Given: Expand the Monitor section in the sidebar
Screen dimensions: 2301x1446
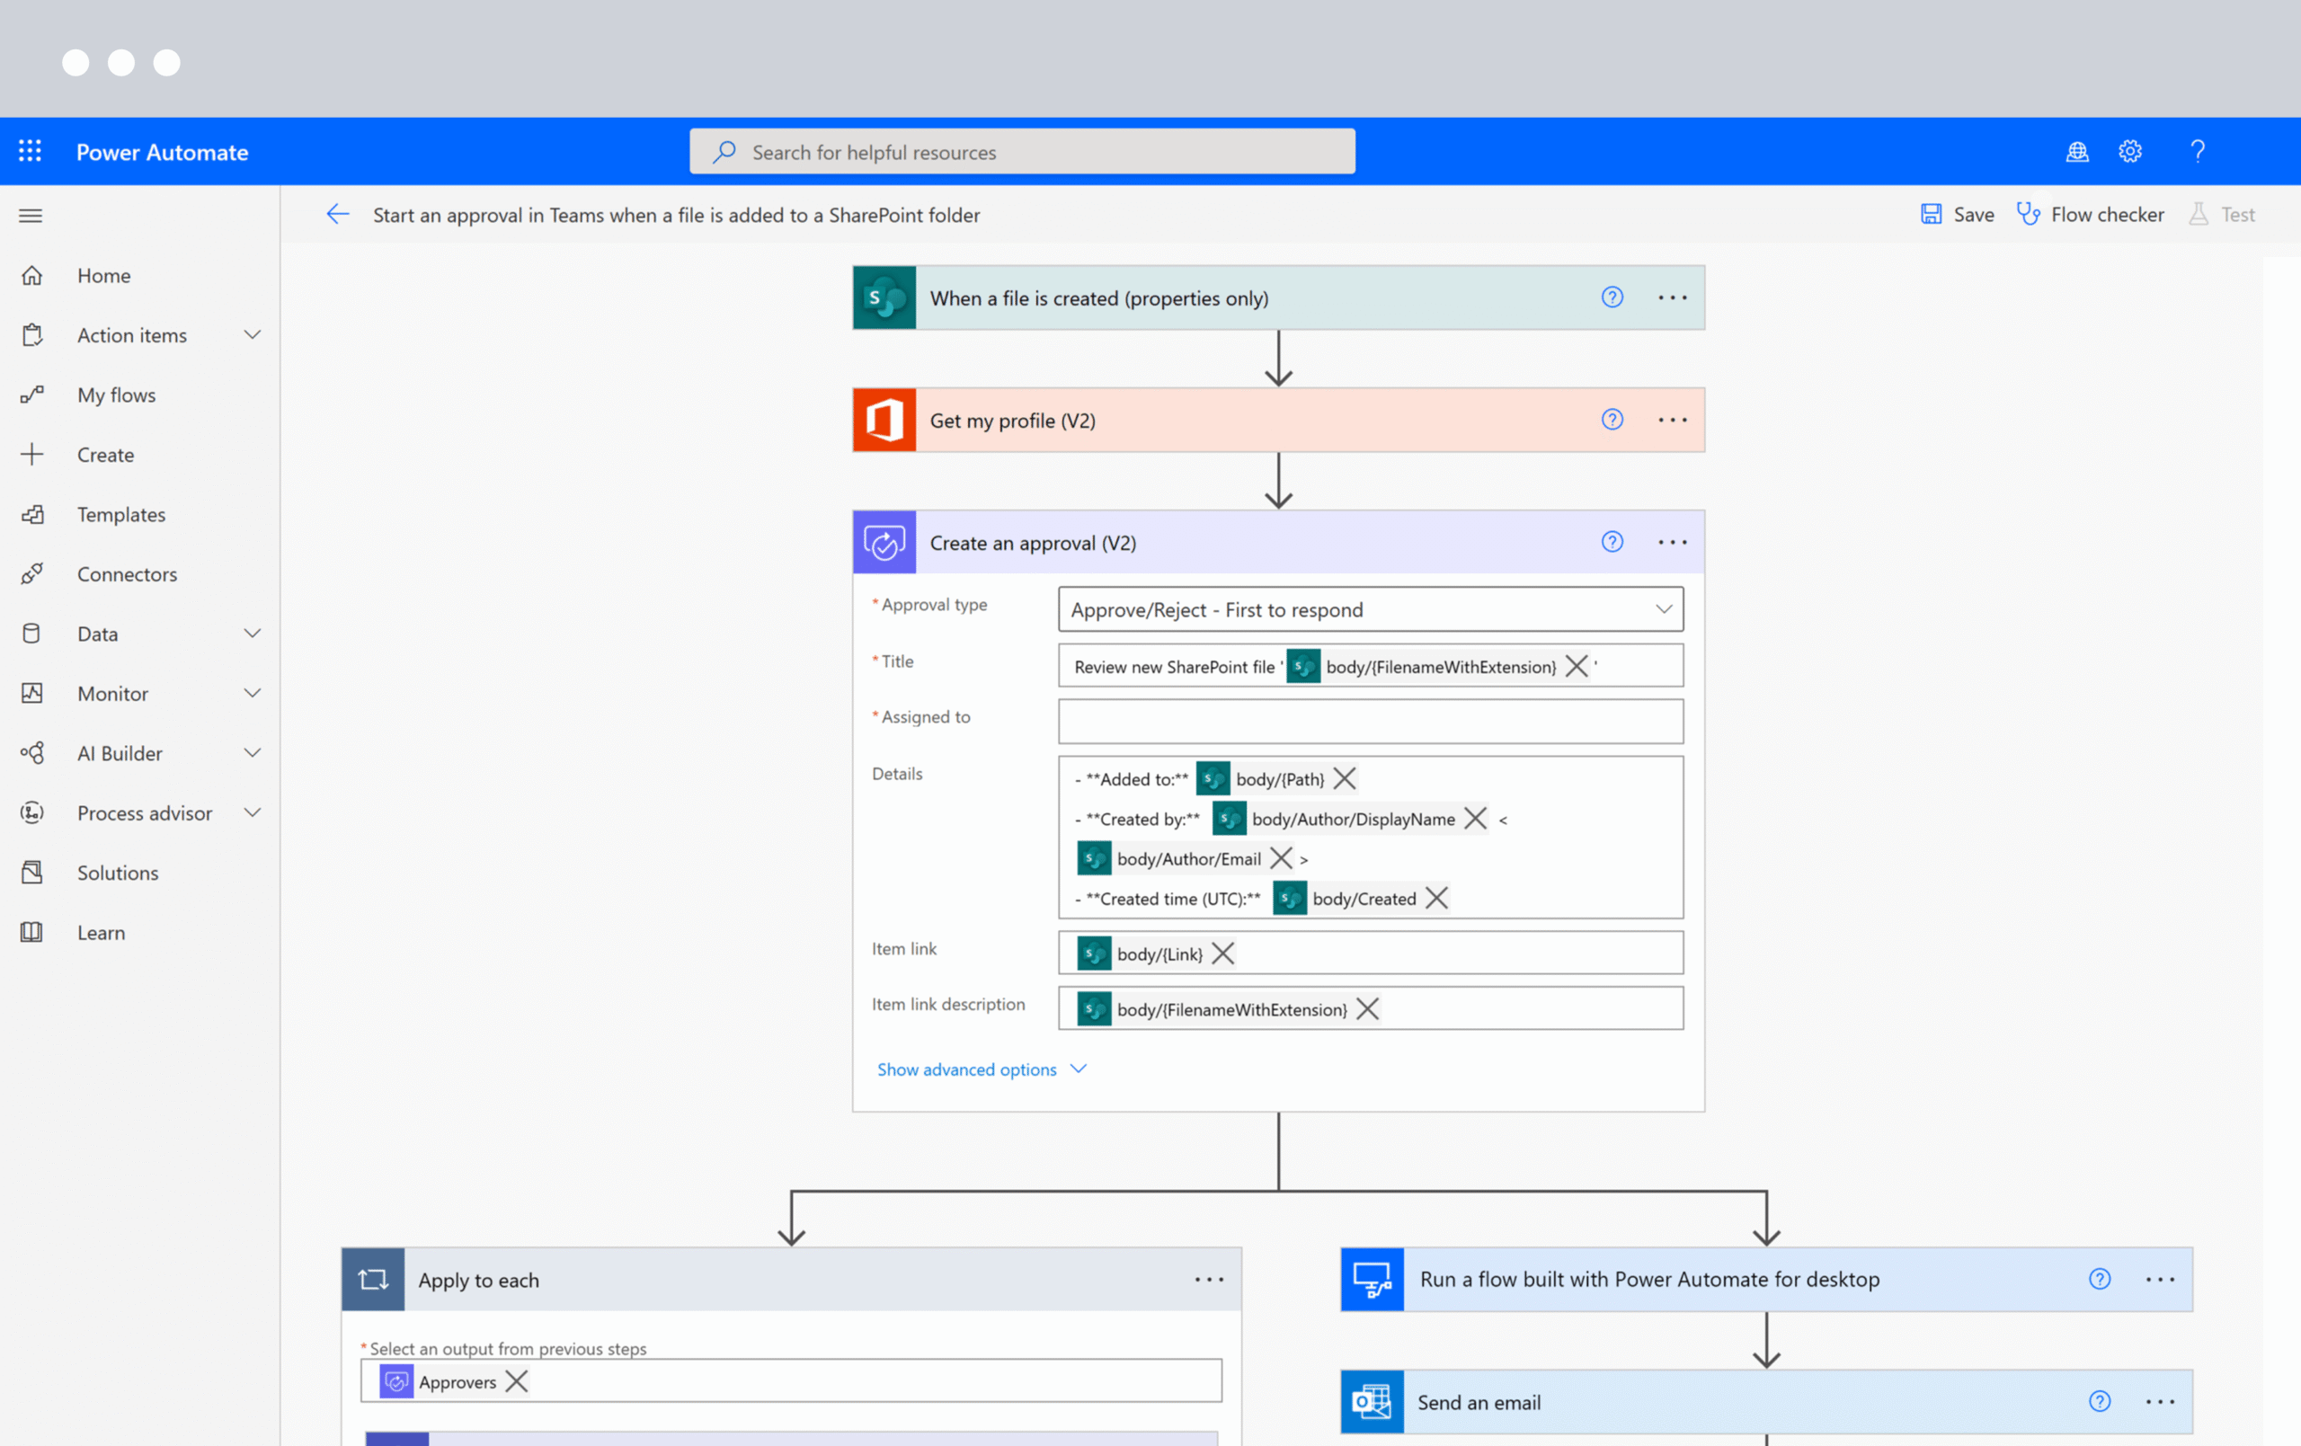Looking at the screenshot, I should coord(253,693).
